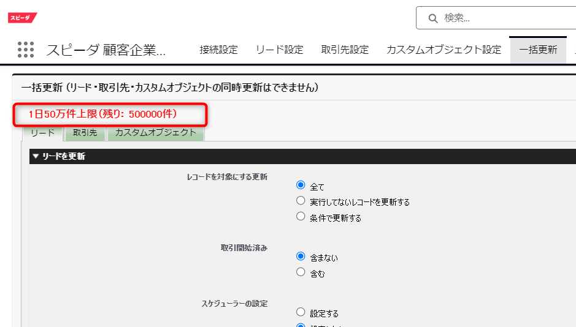Screen dimensions: 576x327
Task: Select 含む for 取引開始済み
Action: tap(301, 272)
